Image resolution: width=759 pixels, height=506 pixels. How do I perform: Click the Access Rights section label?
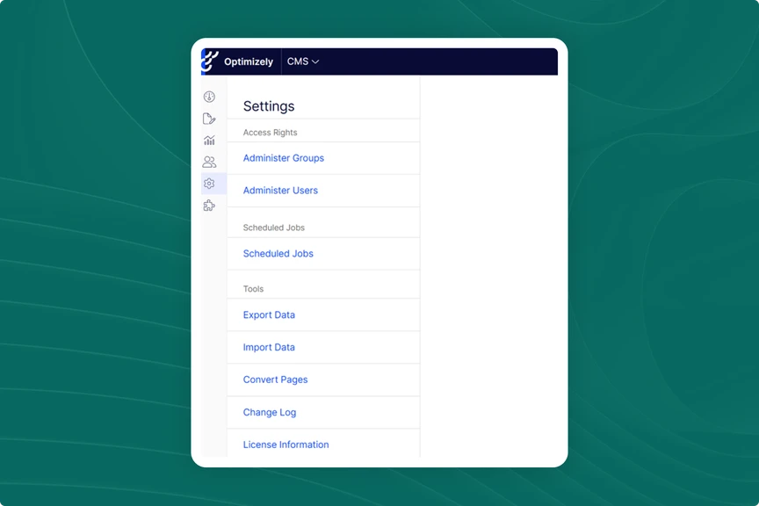(x=270, y=133)
